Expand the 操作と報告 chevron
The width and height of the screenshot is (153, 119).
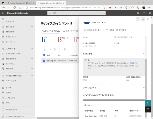click(x=32, y=27)
